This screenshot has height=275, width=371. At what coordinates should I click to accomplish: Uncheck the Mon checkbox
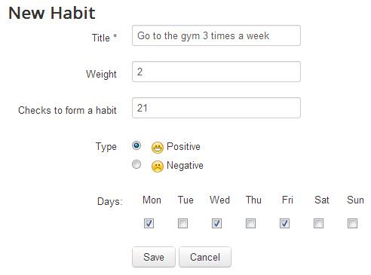(149, 223)
